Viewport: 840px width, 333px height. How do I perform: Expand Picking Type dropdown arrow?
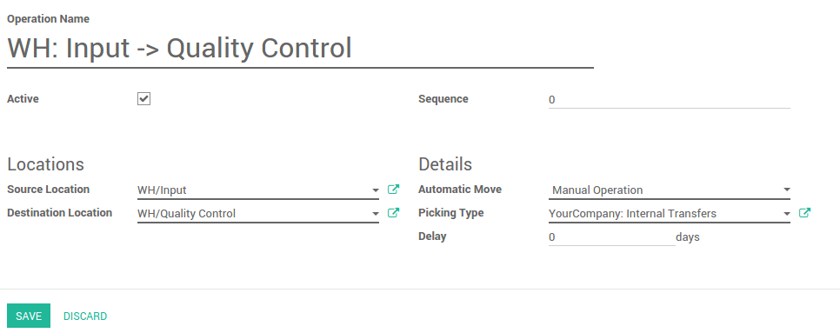click(x=786, y=214)
